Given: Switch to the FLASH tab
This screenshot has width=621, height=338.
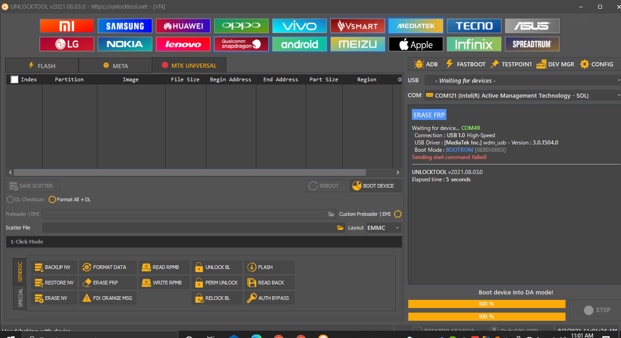Looking at the screenshot, I should click(42, 65).
